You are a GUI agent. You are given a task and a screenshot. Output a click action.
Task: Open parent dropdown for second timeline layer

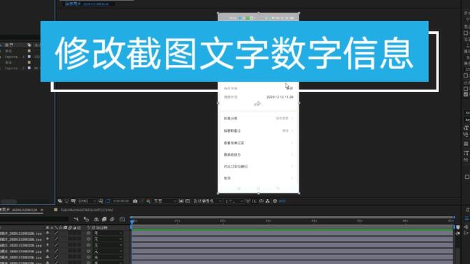pyautogui.click(x=108, y=239)
